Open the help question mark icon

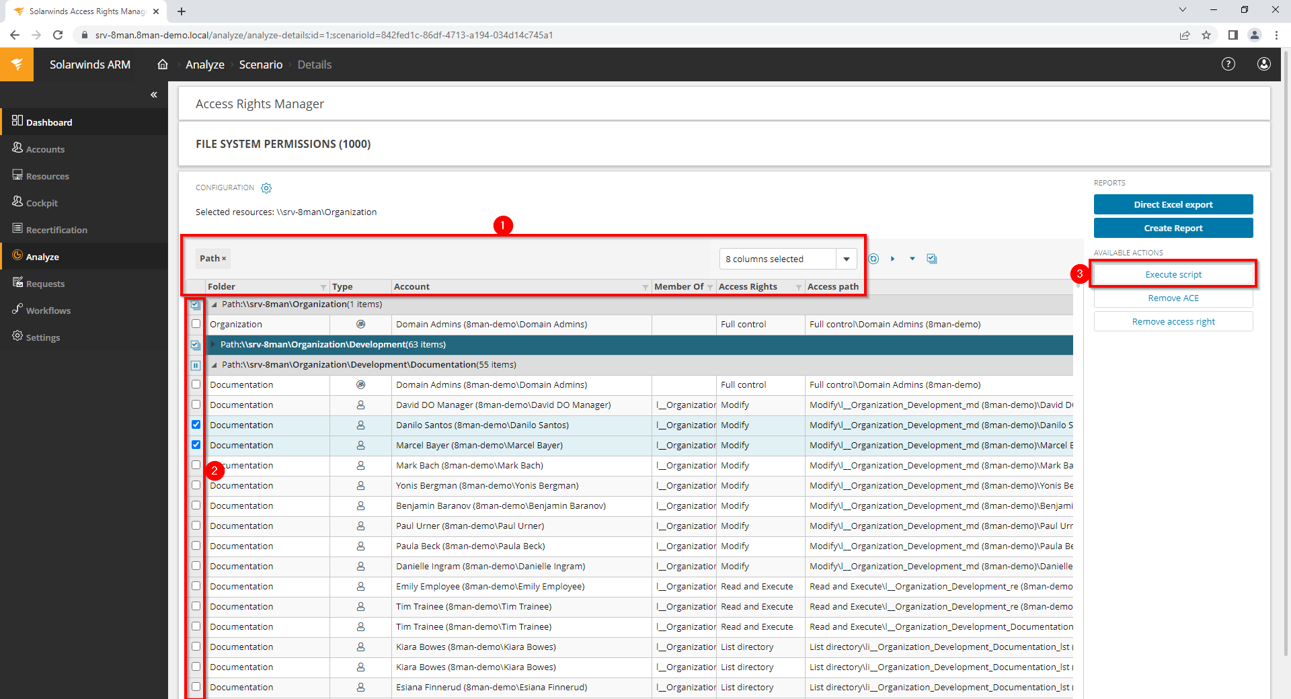(x=1228, y=64)
